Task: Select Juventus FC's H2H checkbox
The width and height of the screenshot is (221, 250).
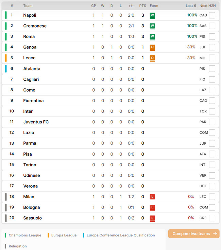Action: (x=212, y=122)
